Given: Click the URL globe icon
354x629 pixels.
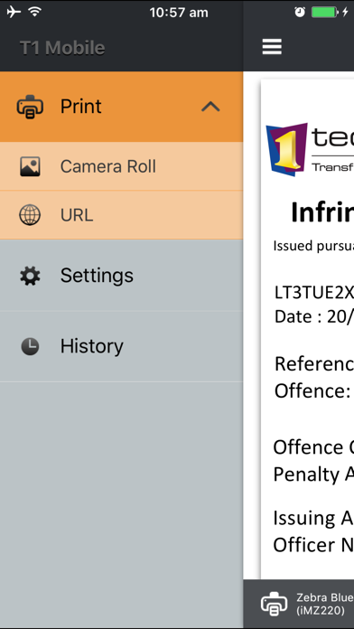Looking at the screenshot, I should (30, 214).
